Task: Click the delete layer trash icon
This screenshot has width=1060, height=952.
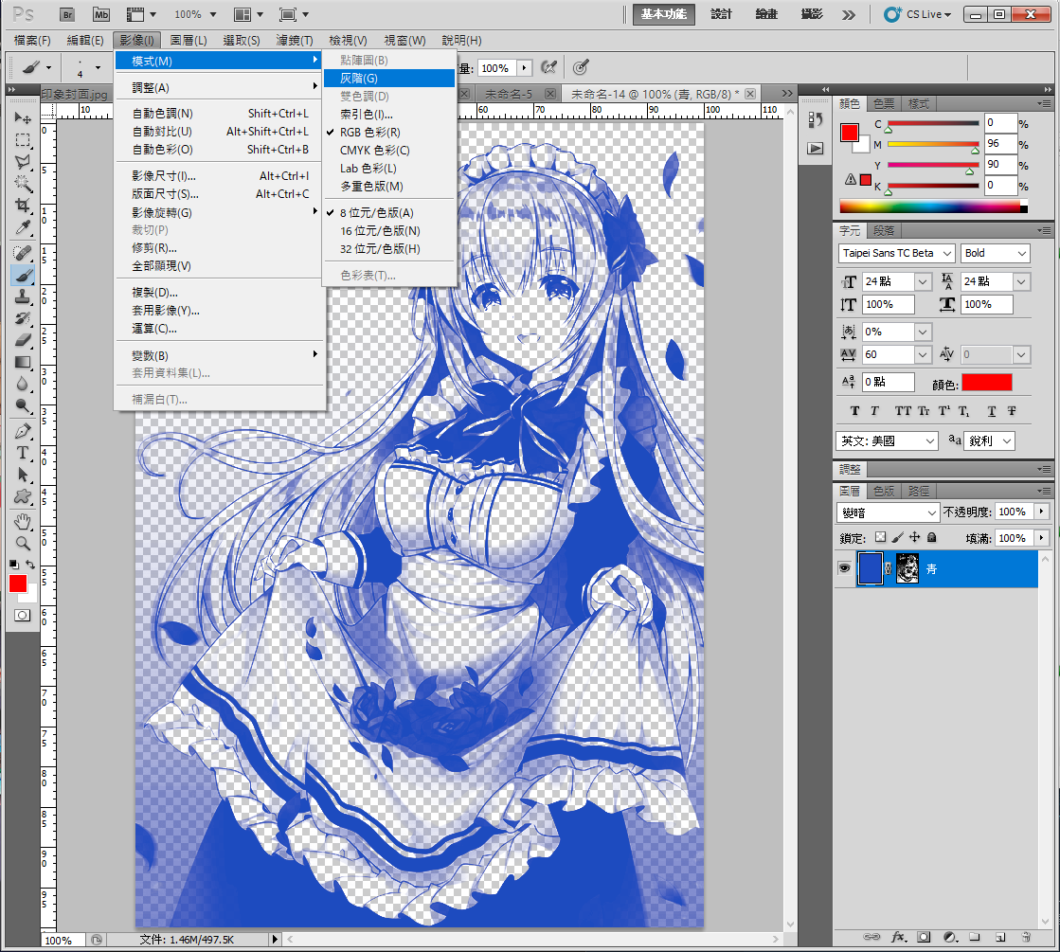Action: (x=1026, y=937)
